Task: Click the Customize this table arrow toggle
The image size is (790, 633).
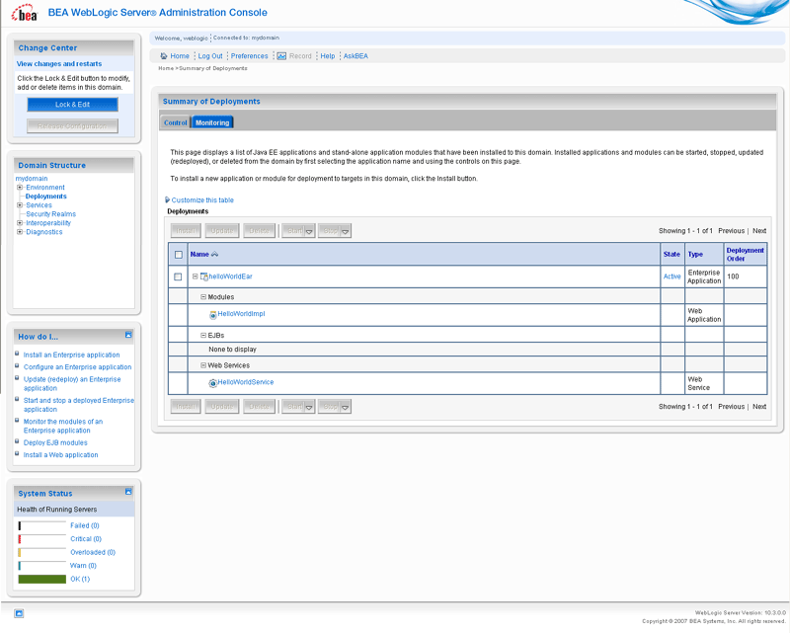Action: tap(168, 199)
